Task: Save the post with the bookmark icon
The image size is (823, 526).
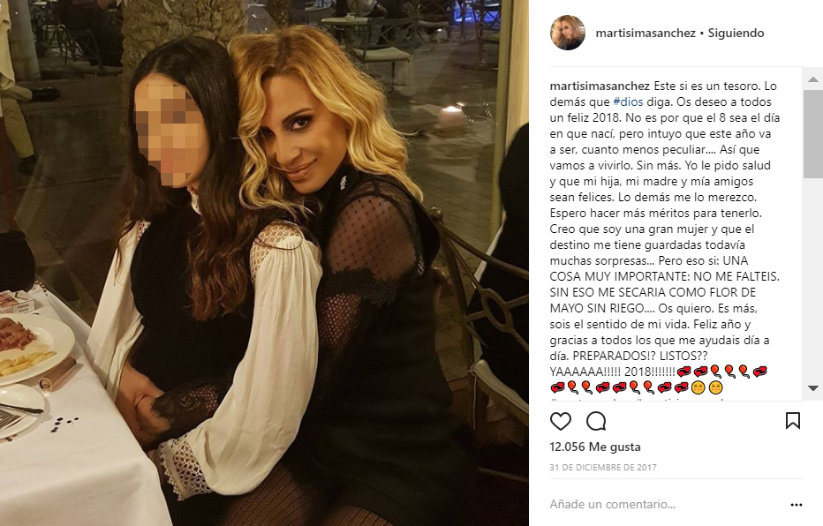Action: [793, 421]
